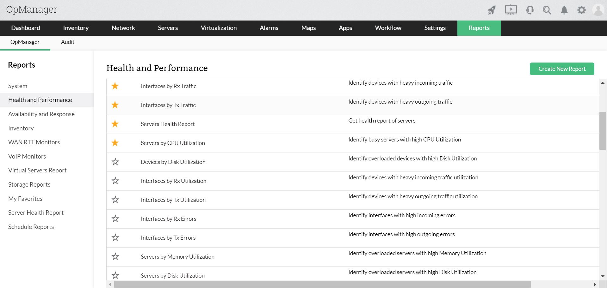Select Availability and Response in sidebar
The width and height of the screenshot is (607, 288).
41,114
